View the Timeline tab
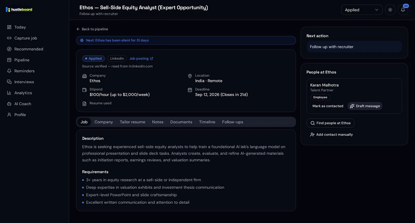This screenshot has height=223, width=415. (207, 122)
